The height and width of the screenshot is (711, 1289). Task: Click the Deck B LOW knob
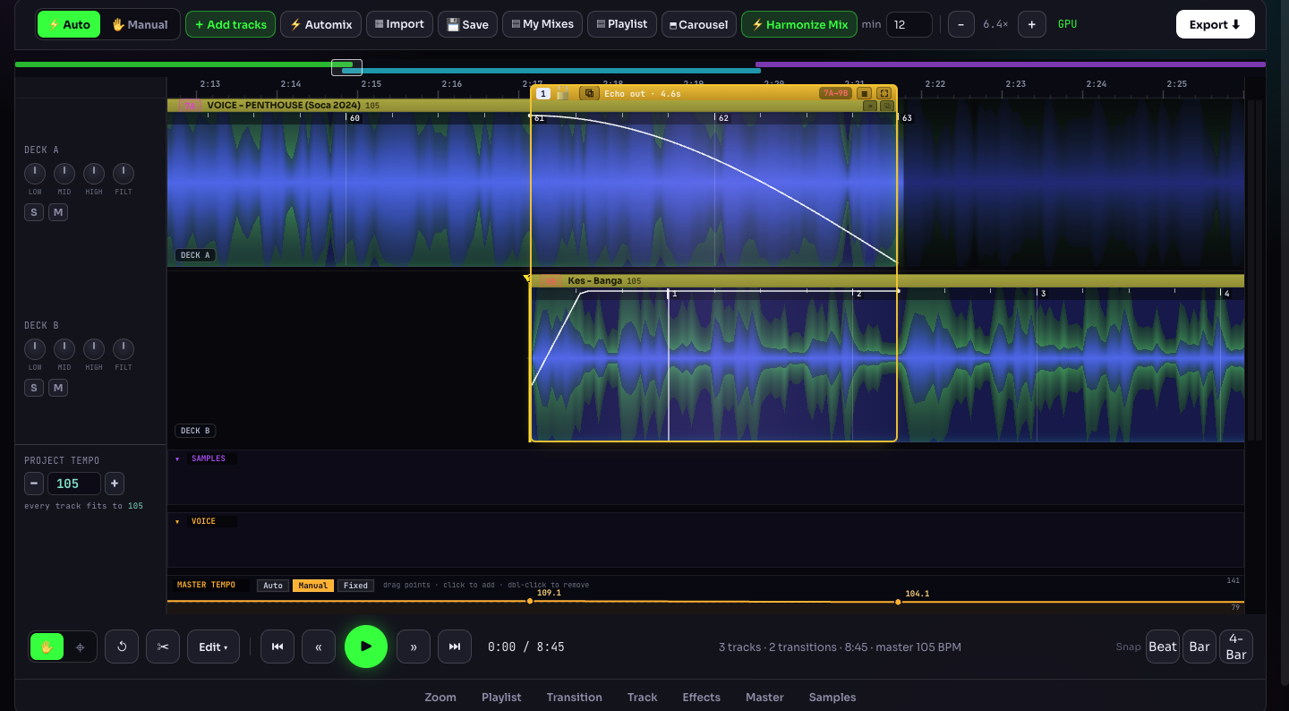coord(35,349)
